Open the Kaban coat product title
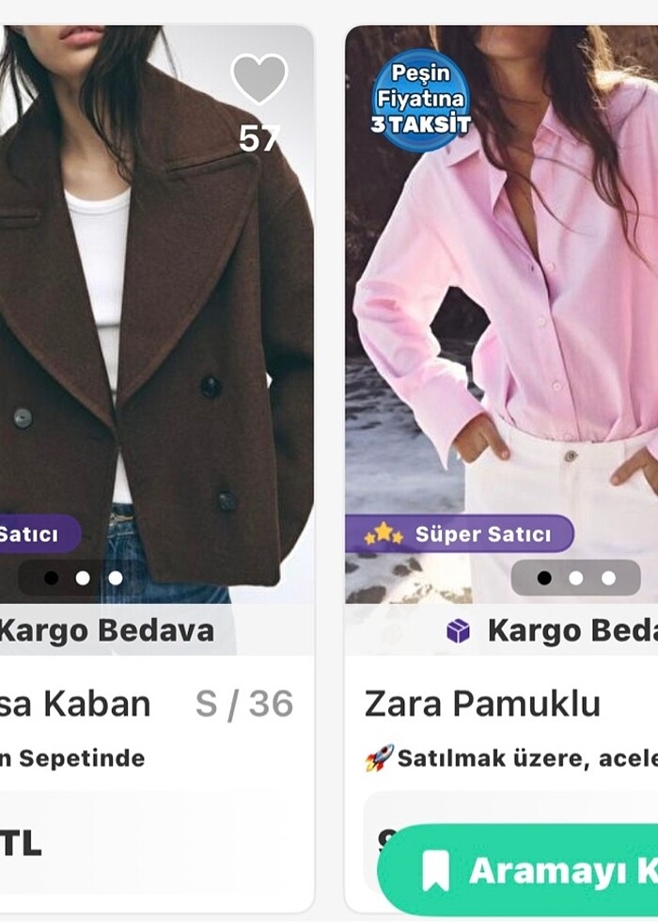Screen dimensions: 658x922 75,704
